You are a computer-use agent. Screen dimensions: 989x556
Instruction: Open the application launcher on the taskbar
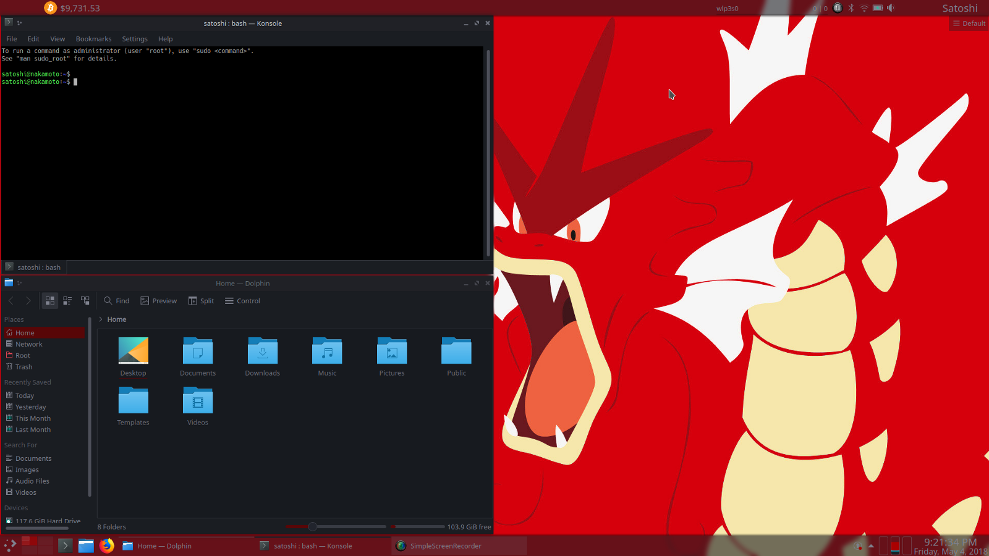pyautogui.click(x=11, y=545)
